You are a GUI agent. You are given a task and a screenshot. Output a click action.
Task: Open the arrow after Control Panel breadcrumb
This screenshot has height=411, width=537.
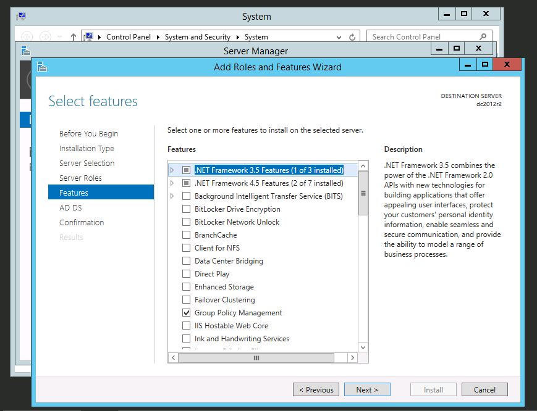click(158, 37)
